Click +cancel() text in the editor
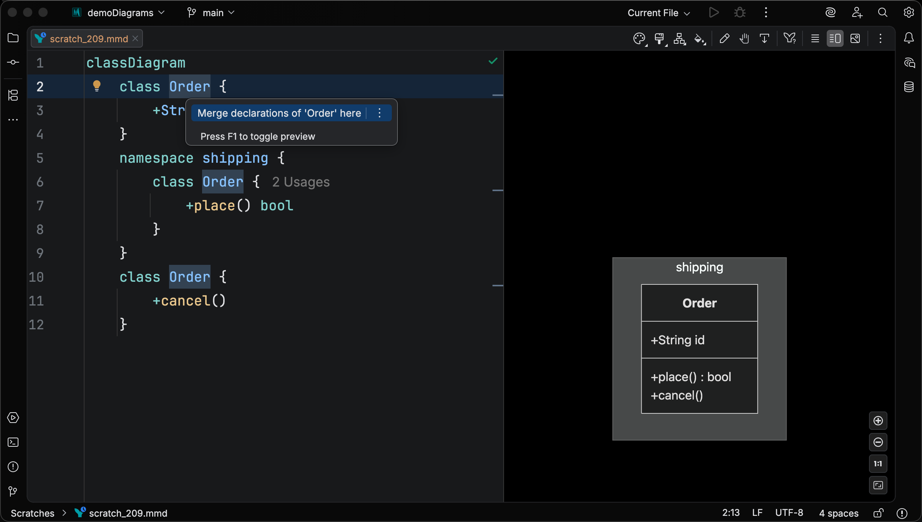 click(189, 301)
